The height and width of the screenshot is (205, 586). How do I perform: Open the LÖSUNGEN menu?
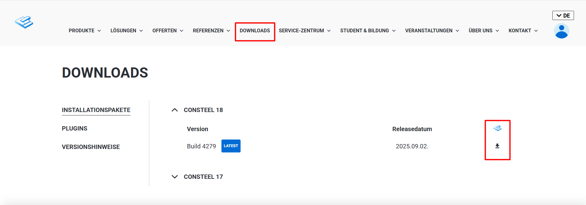click(123, 31)
